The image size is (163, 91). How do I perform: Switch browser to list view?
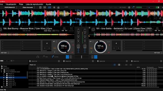(x=119, y=65)
